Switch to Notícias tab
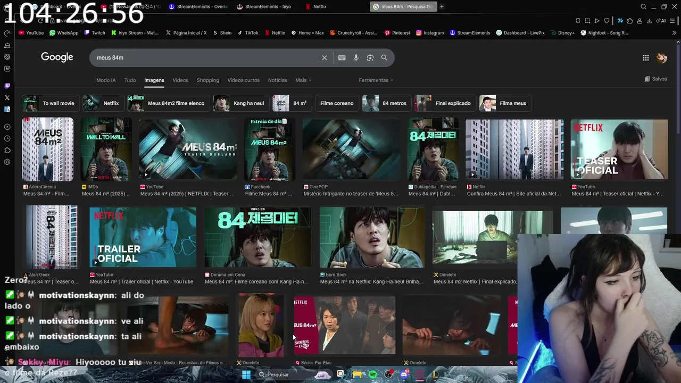Image resolution: width=681 pixels, height=383 pixels. pyautogui.click(x=277, y=80)
